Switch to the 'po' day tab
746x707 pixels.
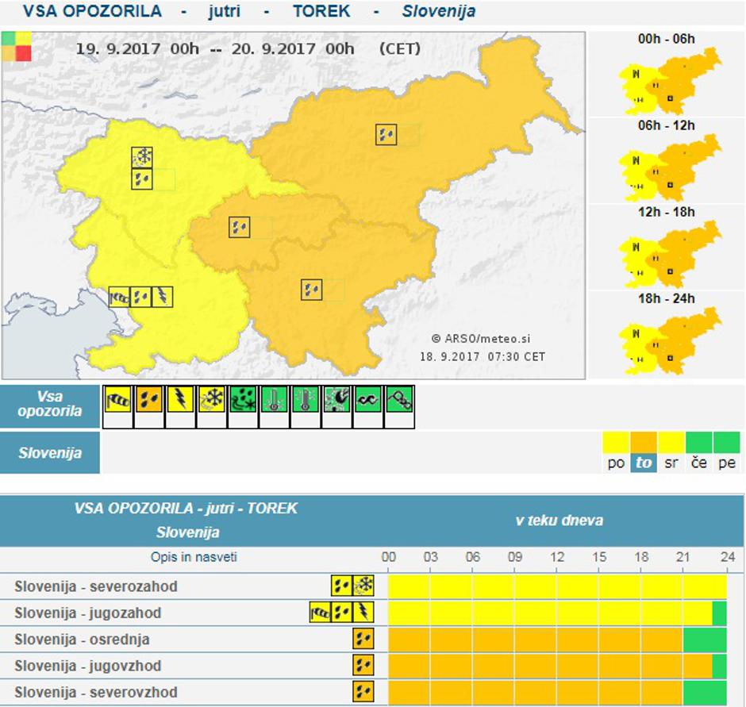tap(617, 453)
